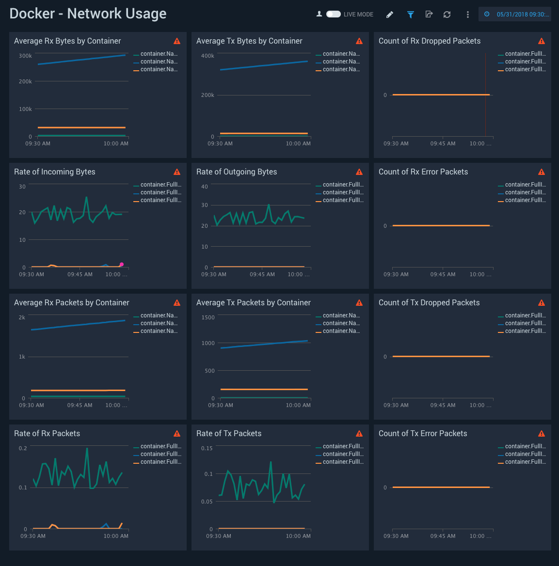559x566 pixels.
Task: Export the dashboard using the share icon
Action: 429,14
